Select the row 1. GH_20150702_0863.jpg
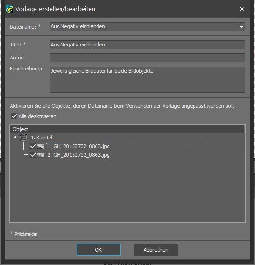The height and width of the screenshot is (265, 255). [127, 146]
